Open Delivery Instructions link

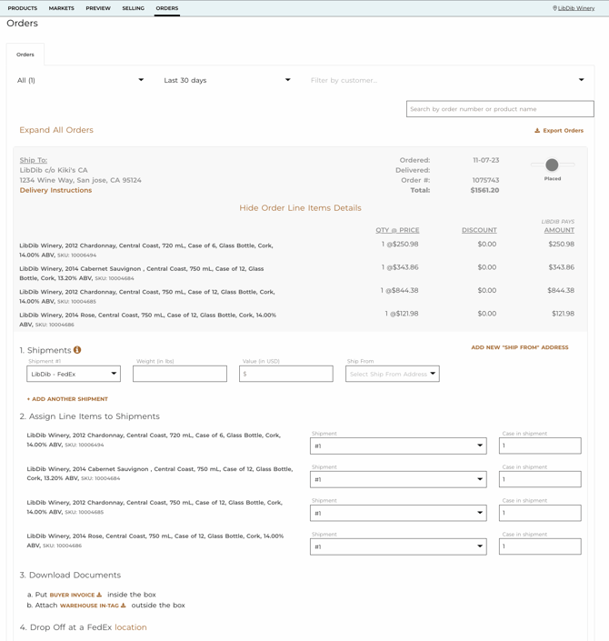coord(55,190)
